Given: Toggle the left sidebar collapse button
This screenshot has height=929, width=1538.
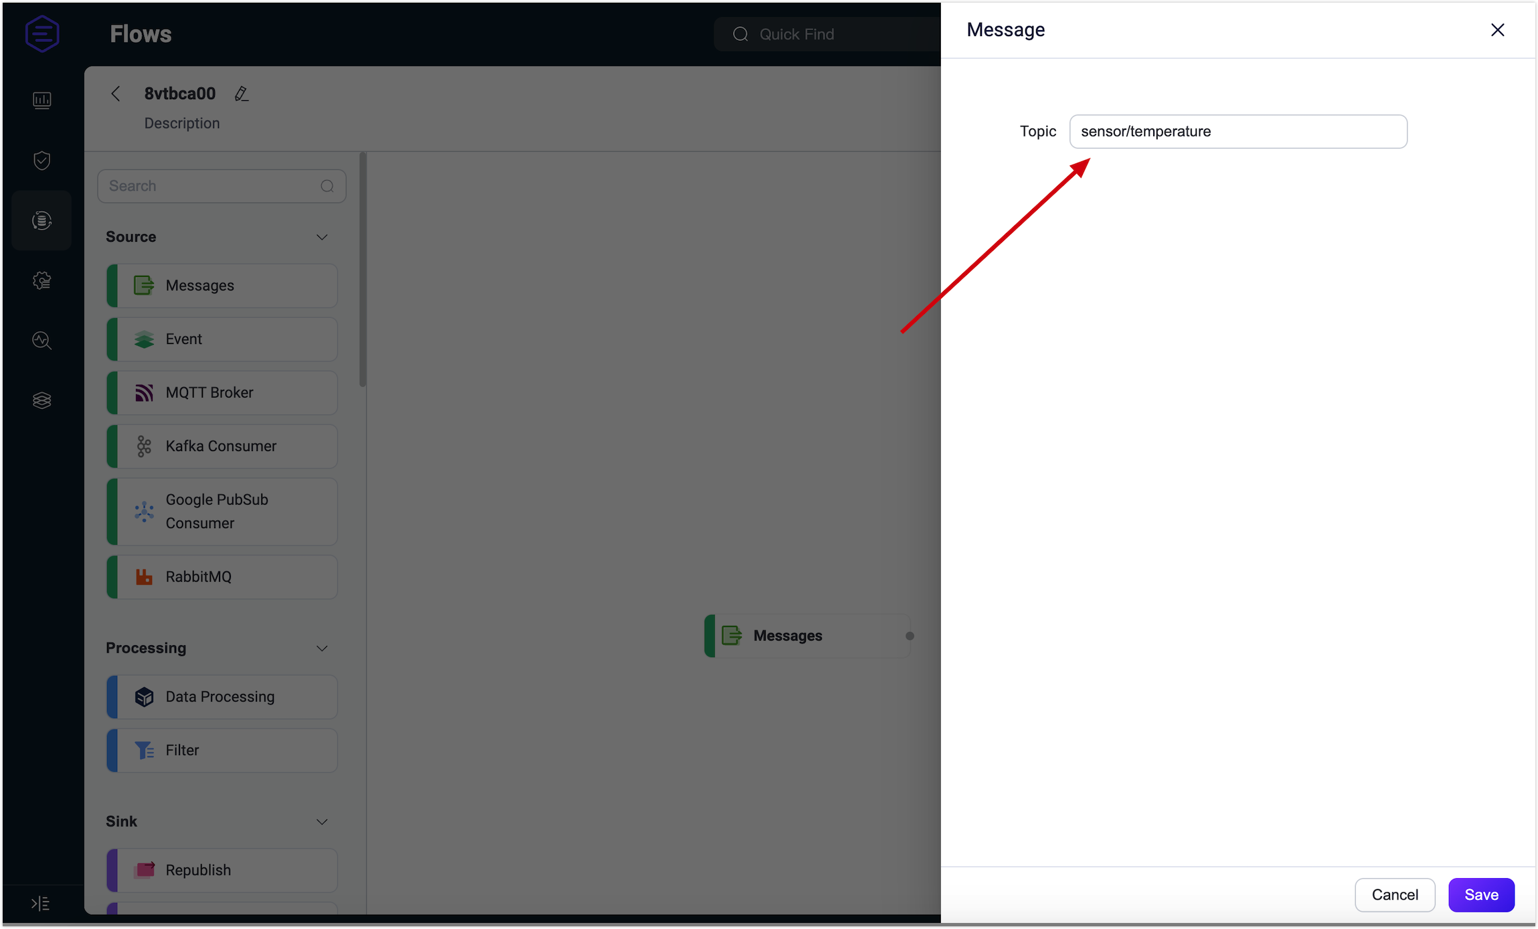Looking at the screenshot, I should coord(41,904).
